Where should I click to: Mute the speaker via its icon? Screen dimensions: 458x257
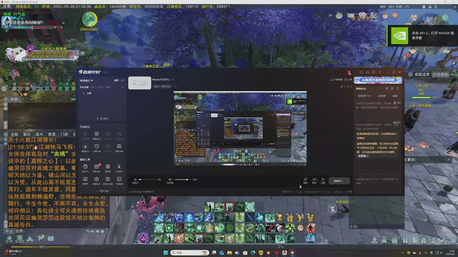coord(170,180)
